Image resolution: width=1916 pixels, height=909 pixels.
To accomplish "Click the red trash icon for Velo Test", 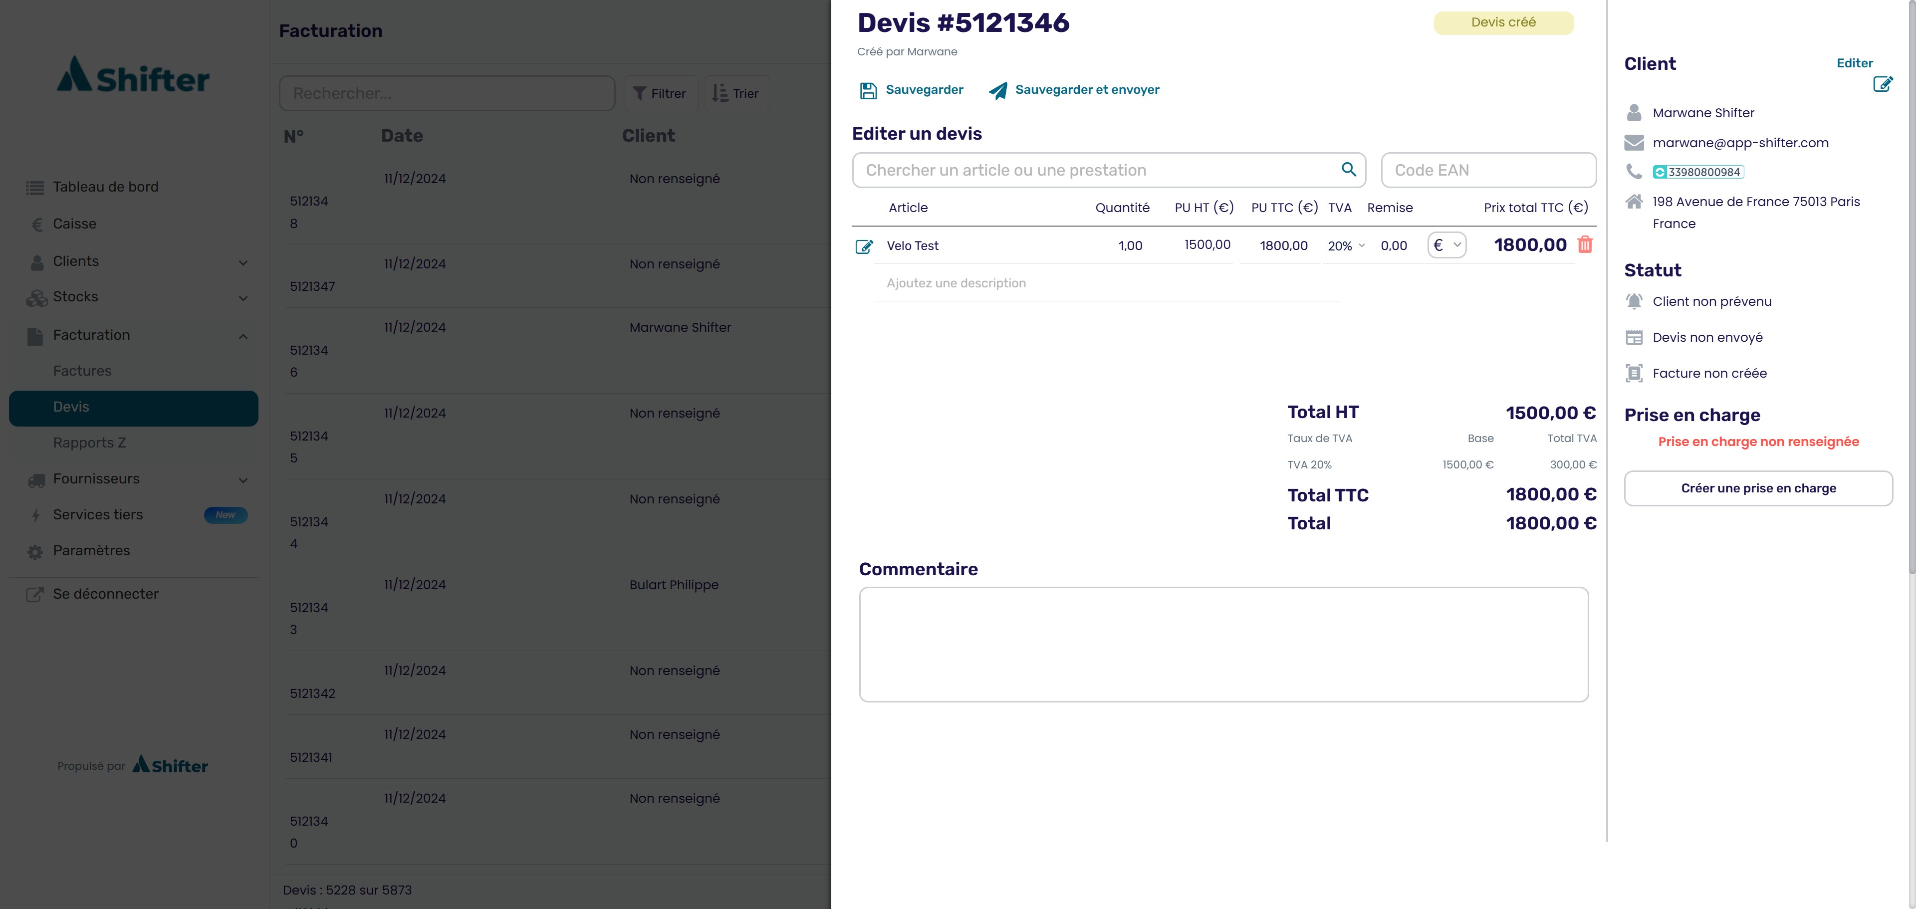I will [x=1585, y=245].
